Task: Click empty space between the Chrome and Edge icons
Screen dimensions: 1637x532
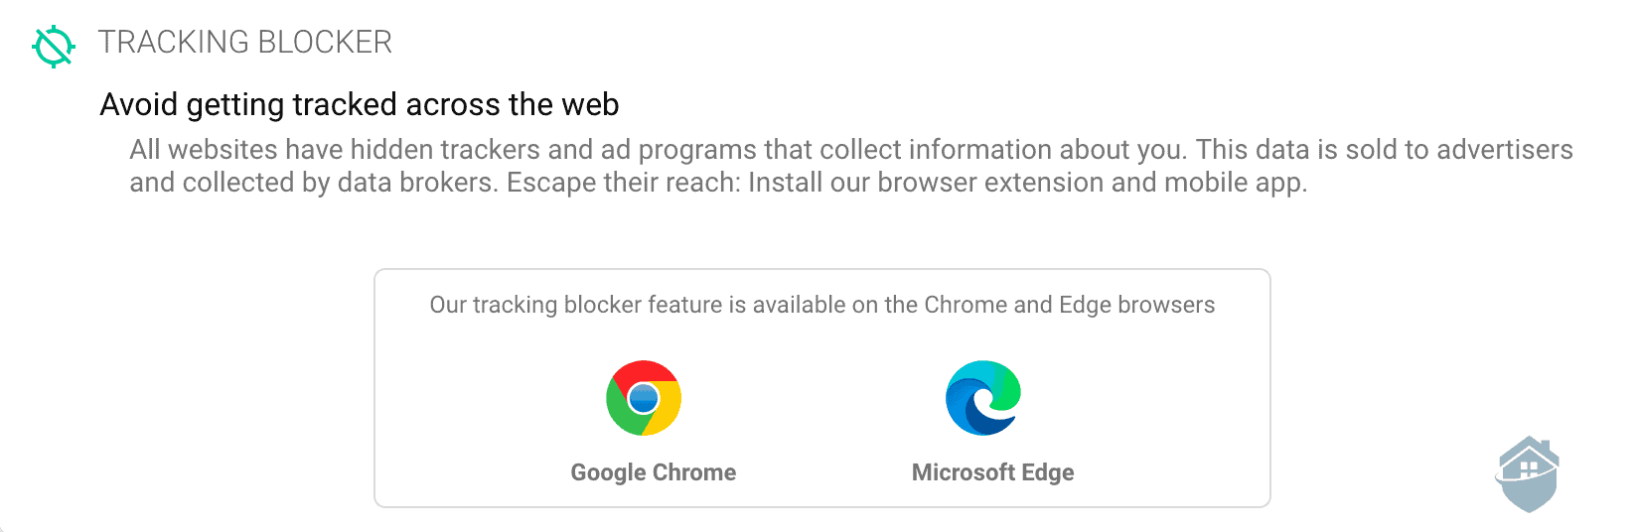Action: [x=814, y=398]
